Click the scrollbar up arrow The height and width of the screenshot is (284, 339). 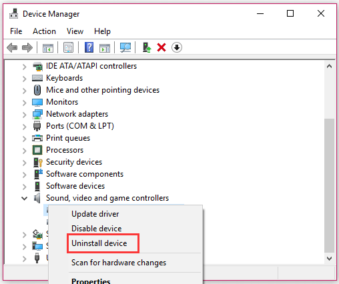(x=330, y=66)
